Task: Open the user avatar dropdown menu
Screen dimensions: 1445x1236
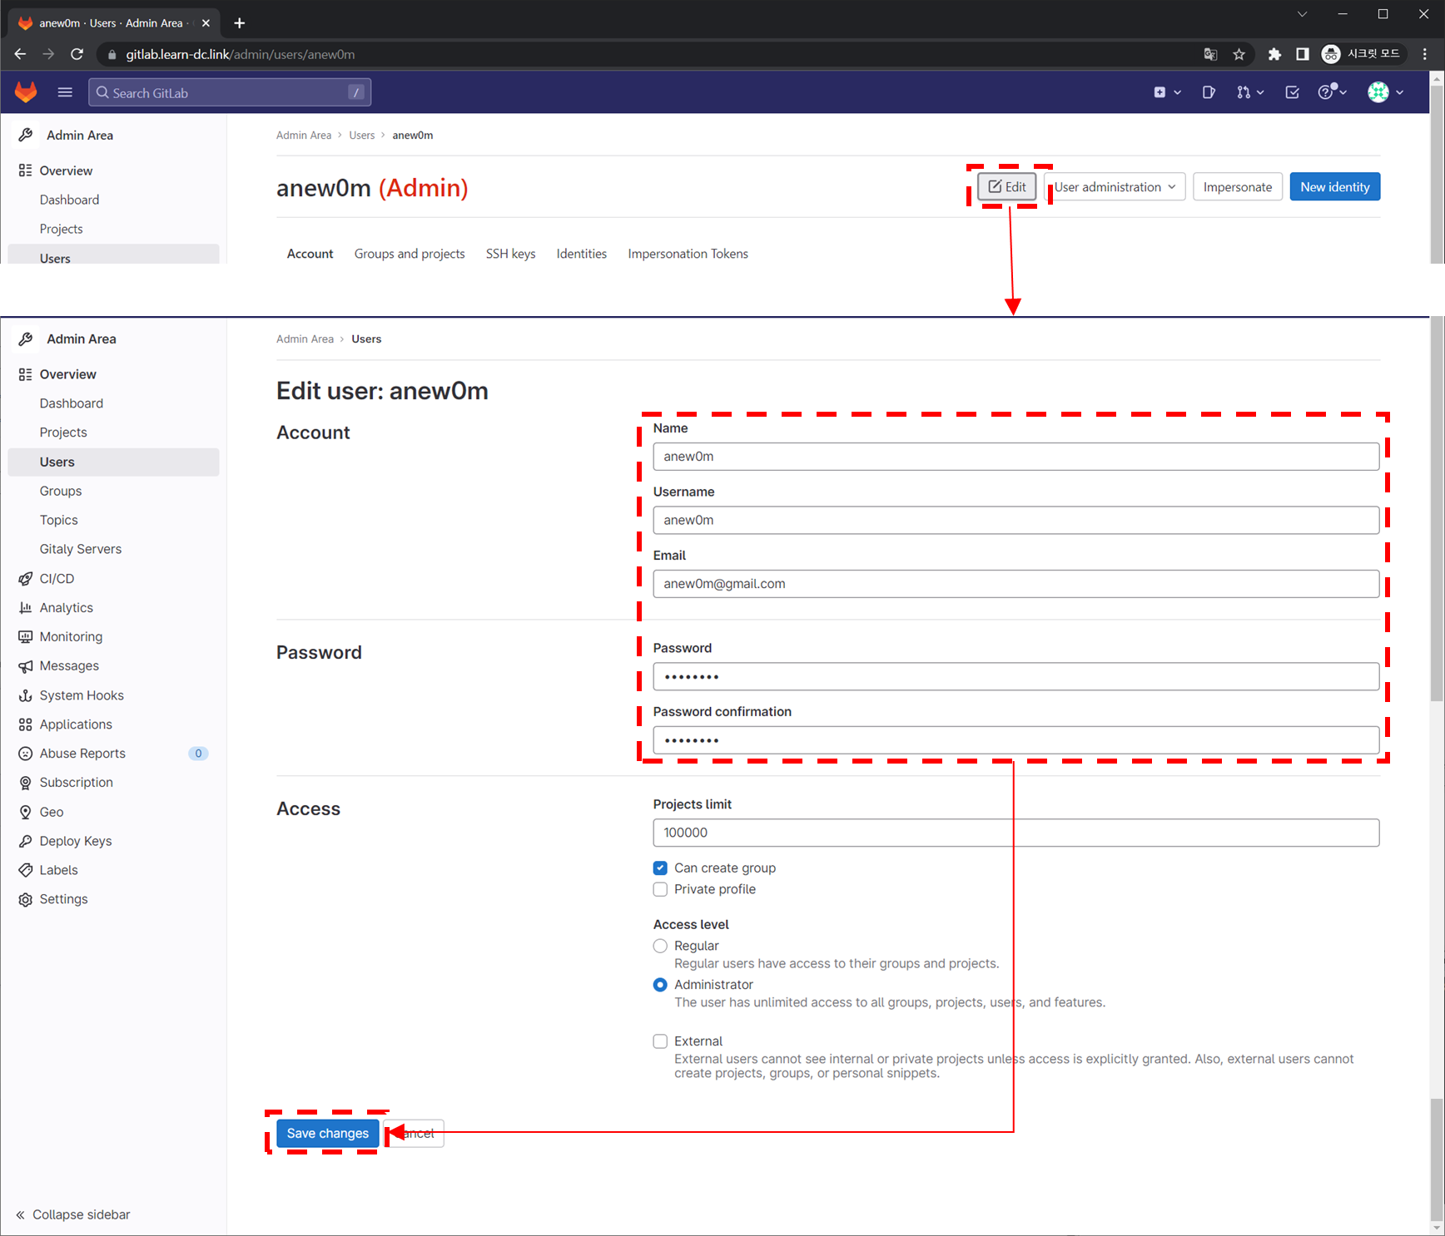Action: (1385, 92)
